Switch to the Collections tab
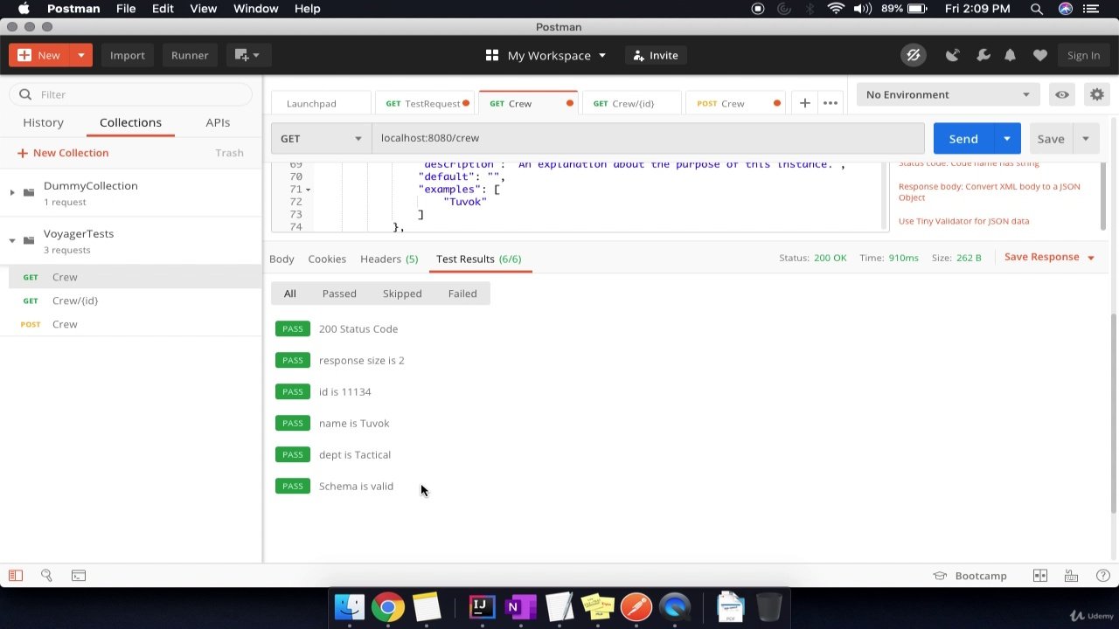 coord(130,122)
